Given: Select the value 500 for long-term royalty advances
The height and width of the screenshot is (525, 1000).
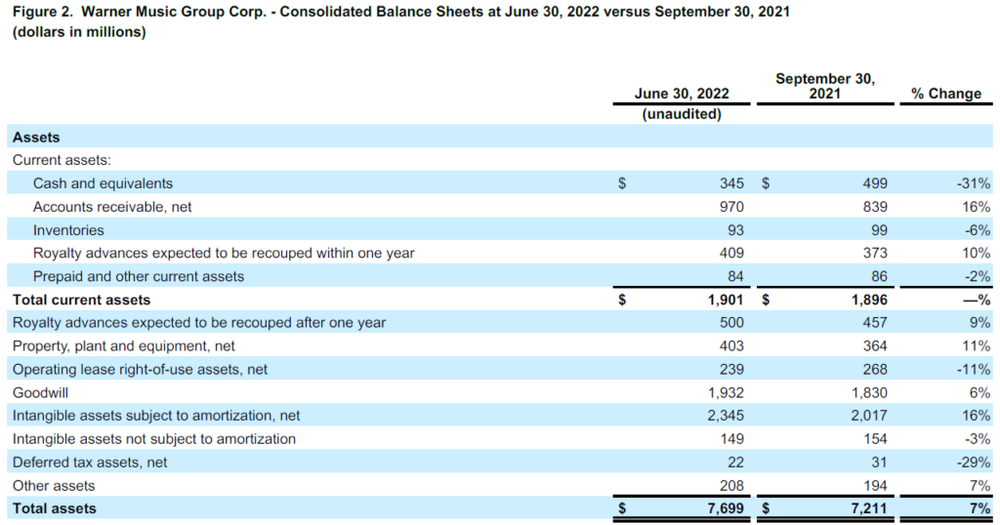Looking at the screenshot, I should (731, 322).
